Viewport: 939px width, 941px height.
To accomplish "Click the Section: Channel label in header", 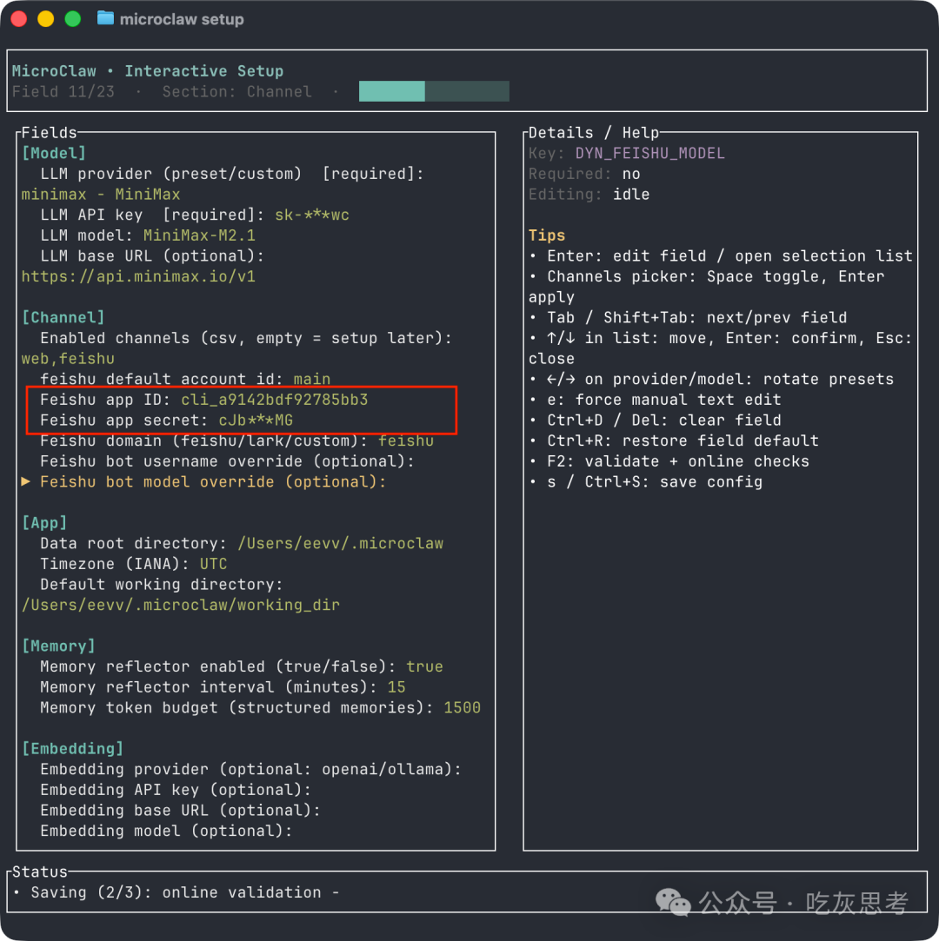I will (x=236, y=92).
